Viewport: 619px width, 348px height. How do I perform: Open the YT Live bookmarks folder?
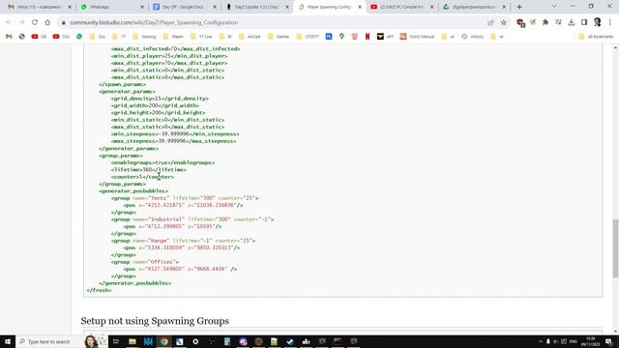pos(201,37)
